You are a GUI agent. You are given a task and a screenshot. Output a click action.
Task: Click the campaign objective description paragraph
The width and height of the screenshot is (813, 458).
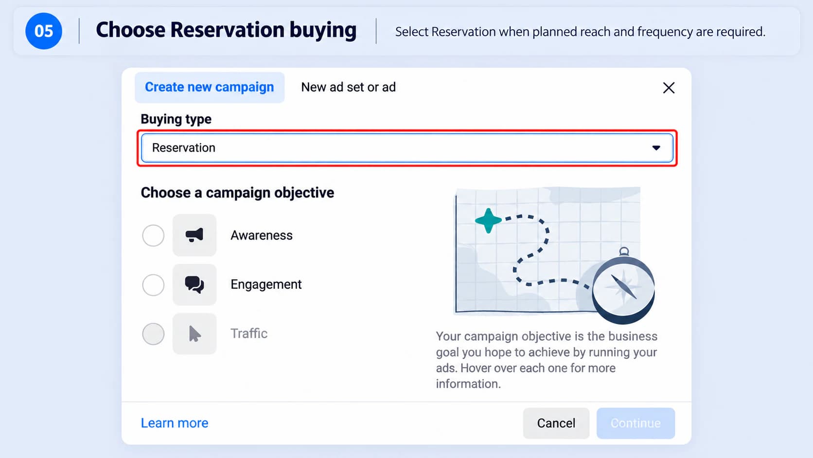tap(547, 360)
